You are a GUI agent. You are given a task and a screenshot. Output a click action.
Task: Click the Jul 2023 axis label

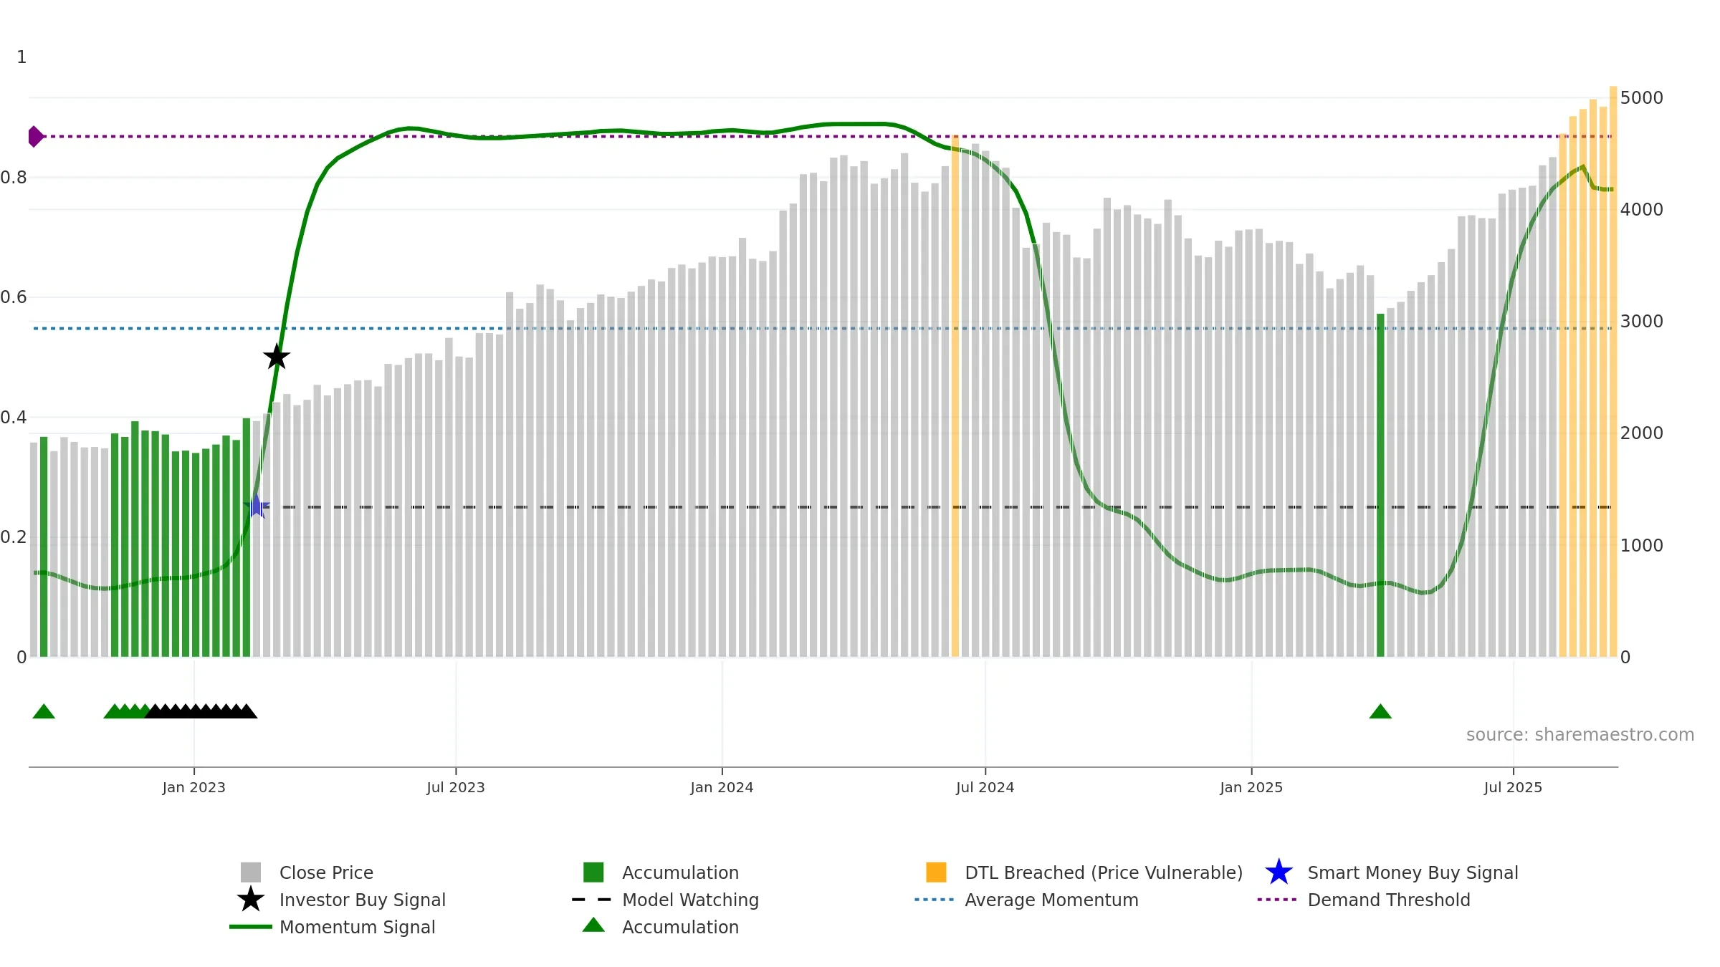coord(456,788)
